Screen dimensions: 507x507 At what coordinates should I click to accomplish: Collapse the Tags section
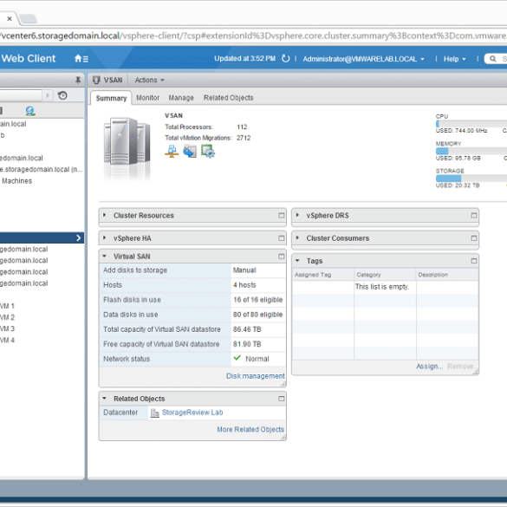(x=297, y=260)
